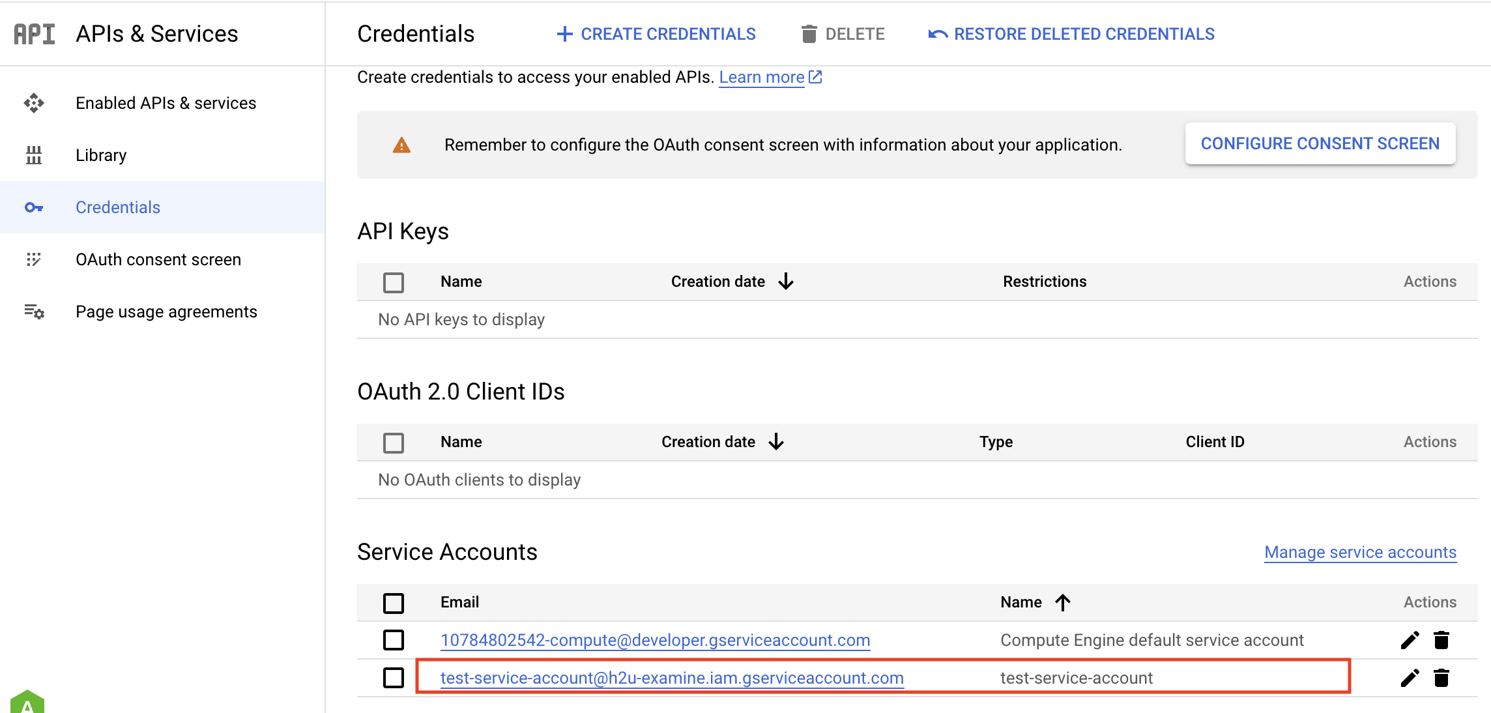The width and height of the screenshot is (1491, 713).
Task: Click the green icon at bottom left corner
Action: 27,702
